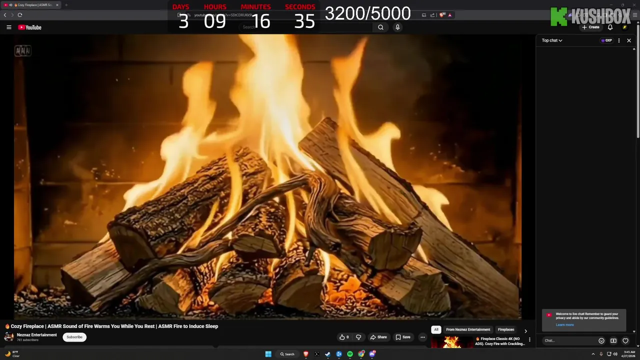This screenshot has width=640, height=360.
Task: Open the YouTube notifications bell
Action: coord(610,27)
